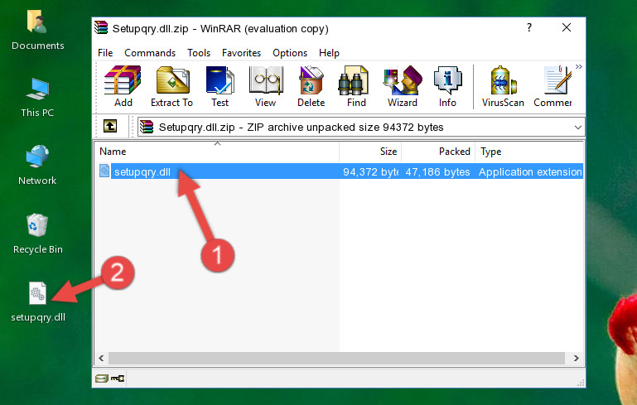Select the setupqry.dll desktop file
Image resolution: width=637 pixels, height=405 pixels.
pyautogui.click(x=38, y=302)
